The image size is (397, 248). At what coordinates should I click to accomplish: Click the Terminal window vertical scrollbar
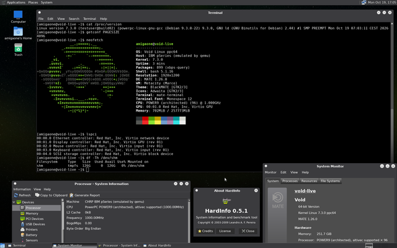pos(392,92)
